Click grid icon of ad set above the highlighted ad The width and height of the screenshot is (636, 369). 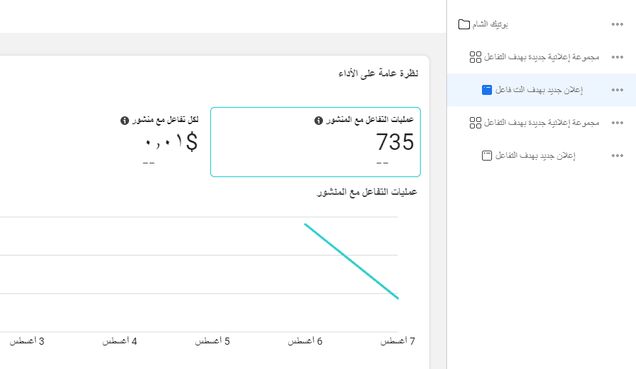pos(476,57)
